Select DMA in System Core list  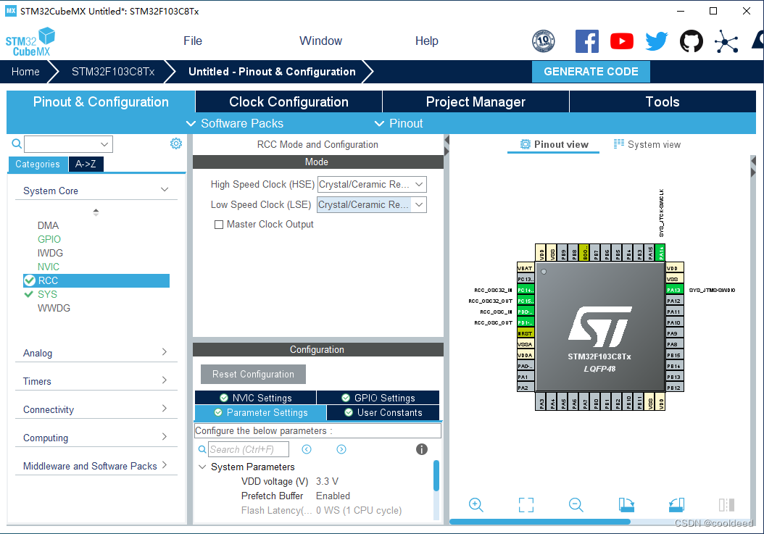pos(49,225)
